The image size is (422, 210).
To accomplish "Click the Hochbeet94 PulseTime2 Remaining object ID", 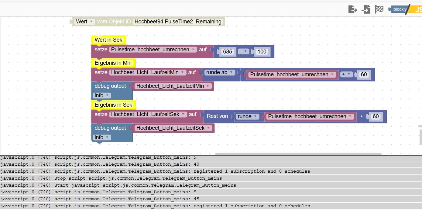I will [178, 22].
